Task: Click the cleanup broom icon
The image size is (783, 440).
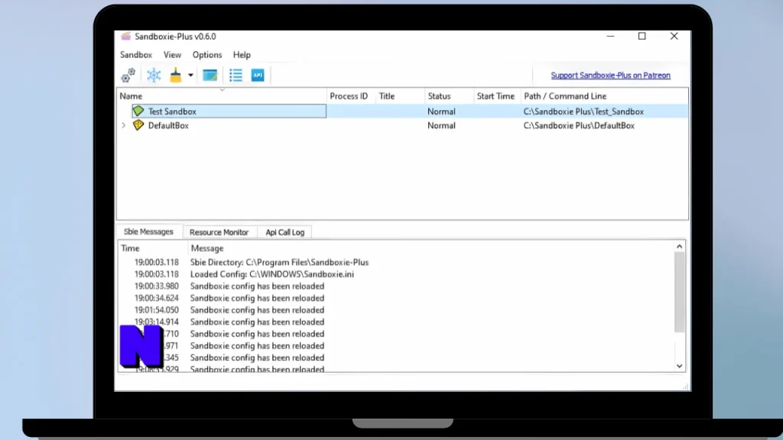Action: [x=176, y=76]
